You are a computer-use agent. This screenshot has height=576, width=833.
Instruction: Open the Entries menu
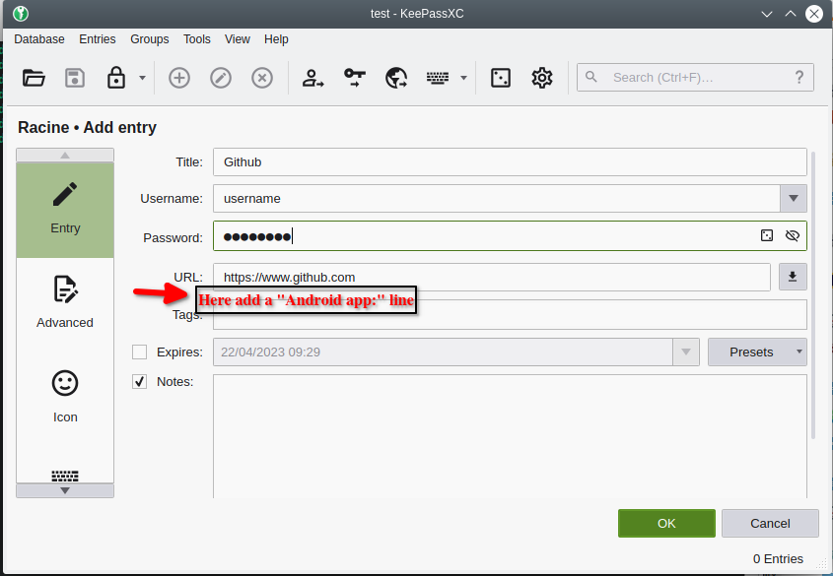pyautogui.click(x=97, y=39)
